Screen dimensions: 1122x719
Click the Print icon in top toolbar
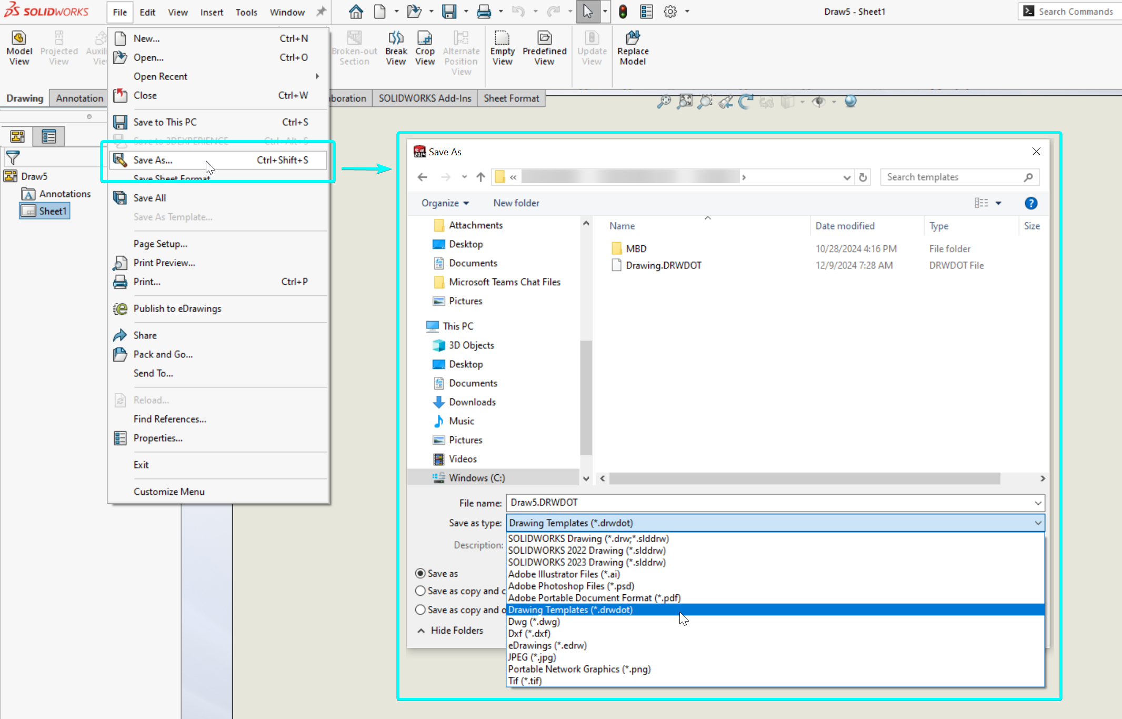(x=484, y=12)
